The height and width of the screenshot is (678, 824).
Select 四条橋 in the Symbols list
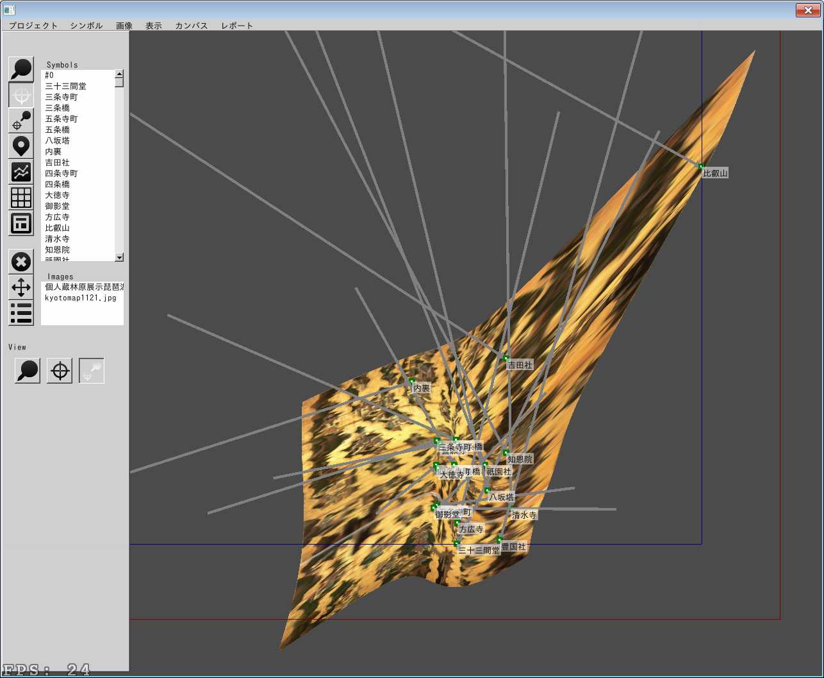[x=78, y=184]
